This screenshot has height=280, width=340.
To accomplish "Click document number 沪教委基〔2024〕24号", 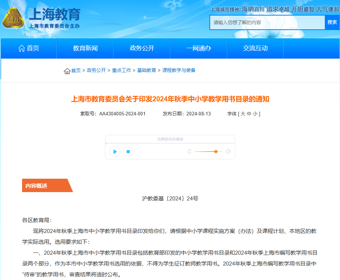I will point(170,199).
